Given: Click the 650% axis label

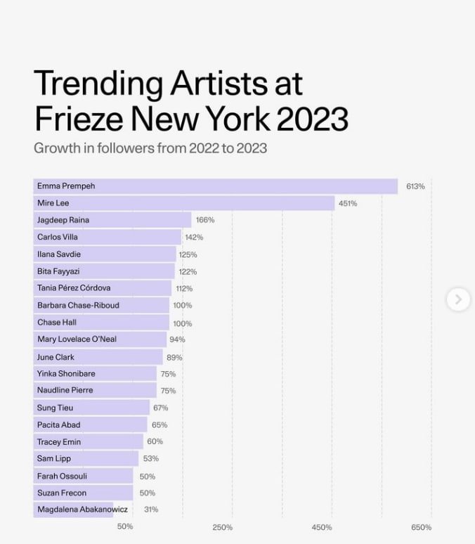Looking at the screenshot, I should tap(422, 527).
